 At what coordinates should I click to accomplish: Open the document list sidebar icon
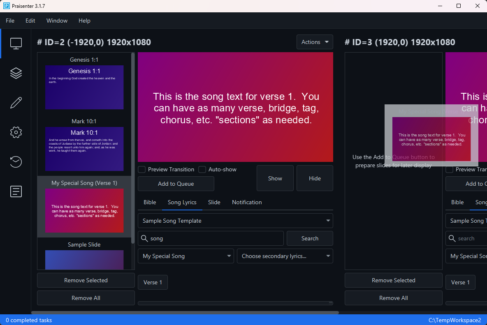pos(16,191)
